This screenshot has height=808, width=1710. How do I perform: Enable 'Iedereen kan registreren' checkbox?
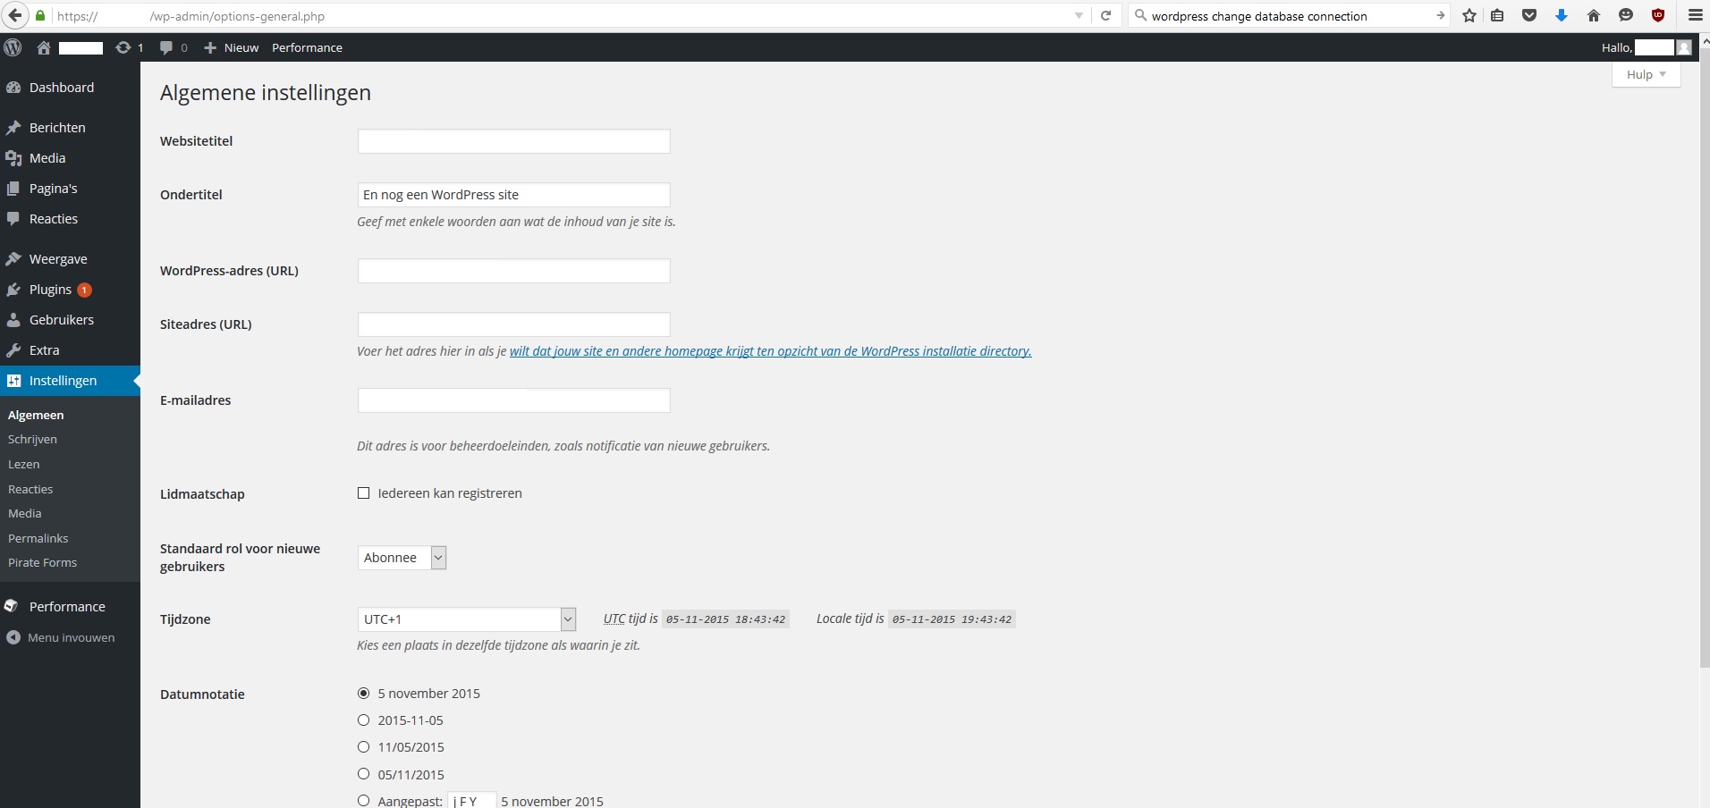[363, 493]
